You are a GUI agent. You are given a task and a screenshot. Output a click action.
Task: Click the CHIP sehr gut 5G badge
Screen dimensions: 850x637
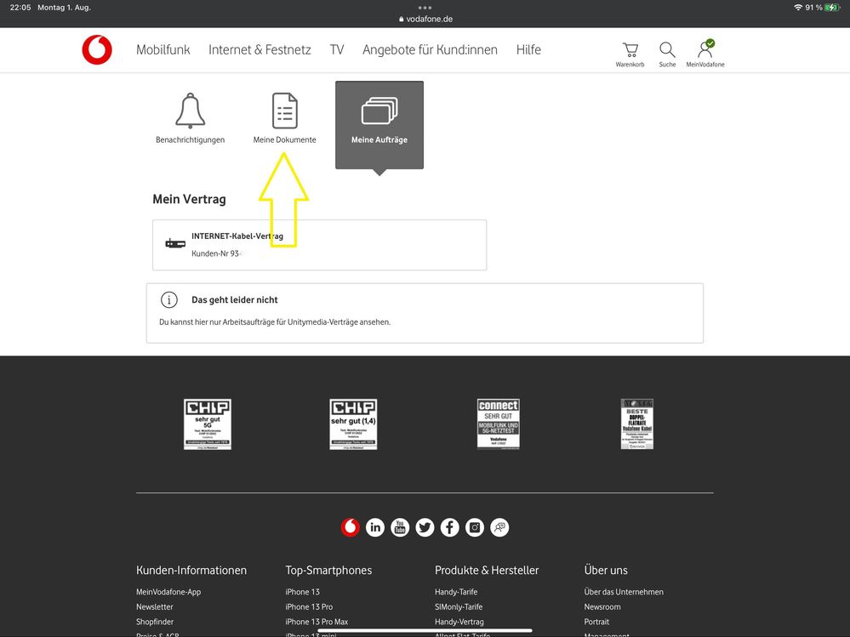(208, 424)
